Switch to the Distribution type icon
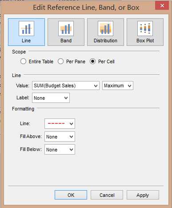Screen dimensions: 172x208 coord(105,32)
